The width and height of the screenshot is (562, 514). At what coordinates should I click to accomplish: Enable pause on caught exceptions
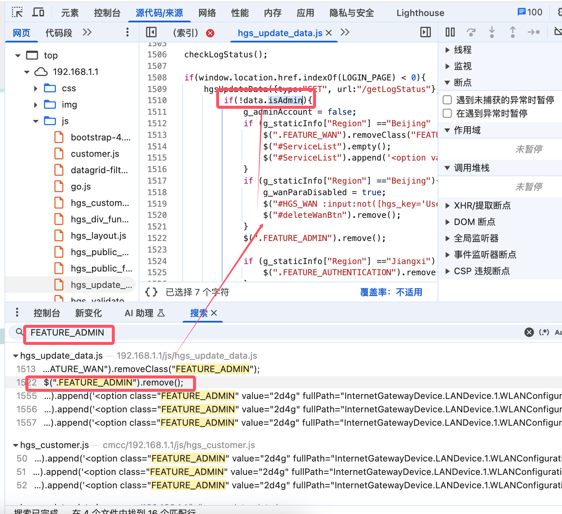click(x=447, y=113)
